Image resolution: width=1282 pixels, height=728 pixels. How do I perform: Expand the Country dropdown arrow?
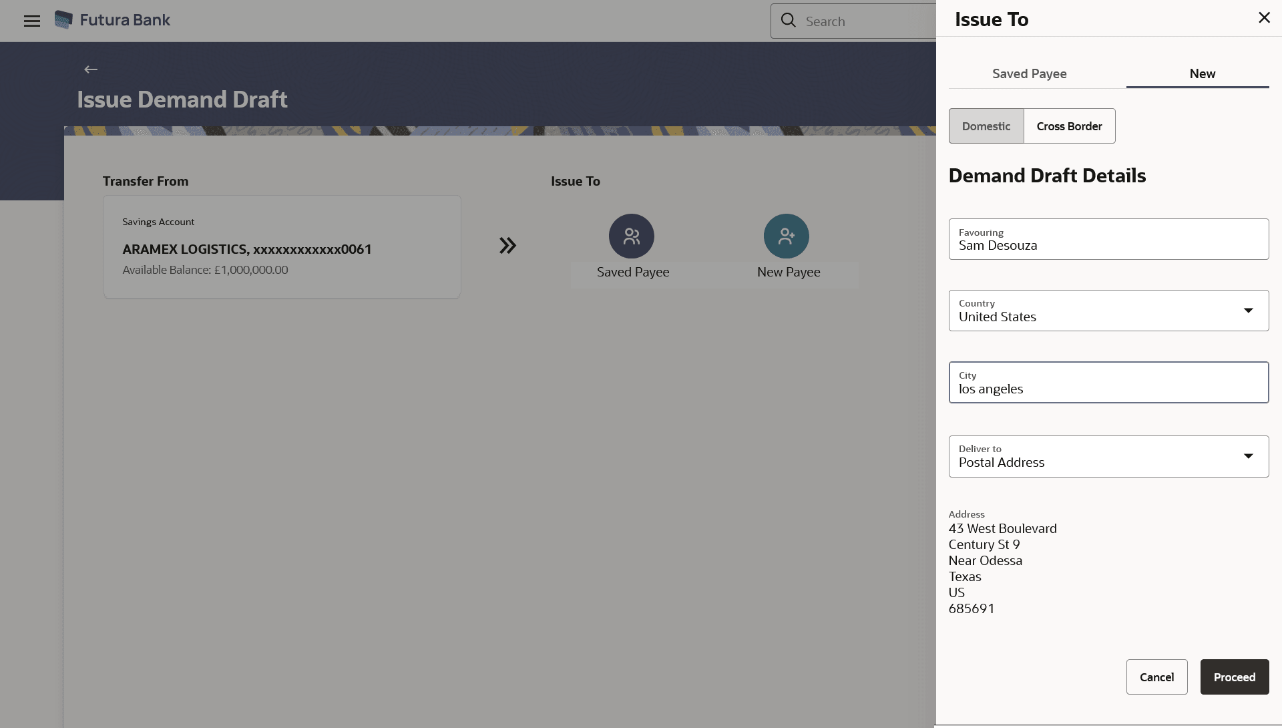[1248, 311]
